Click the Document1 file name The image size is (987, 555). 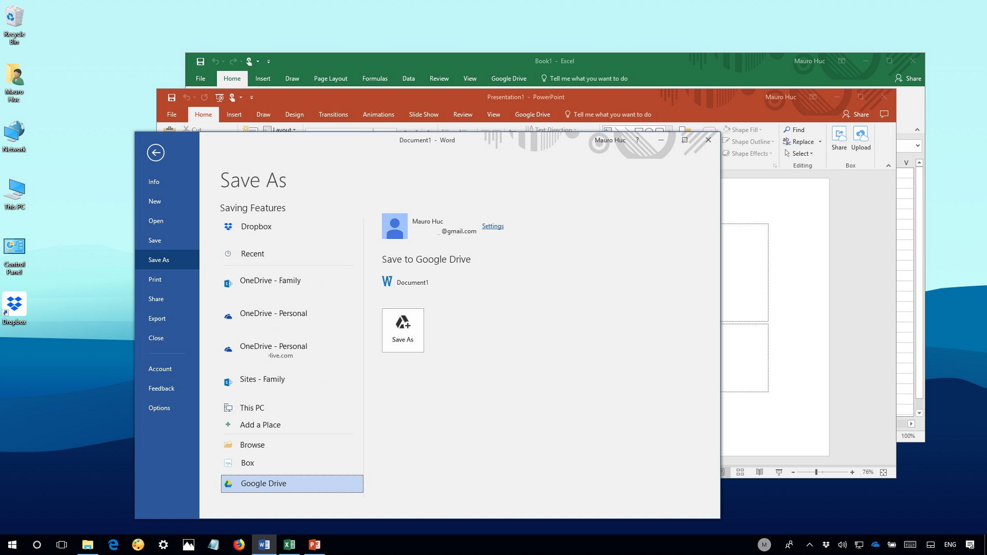pos(413,282)
